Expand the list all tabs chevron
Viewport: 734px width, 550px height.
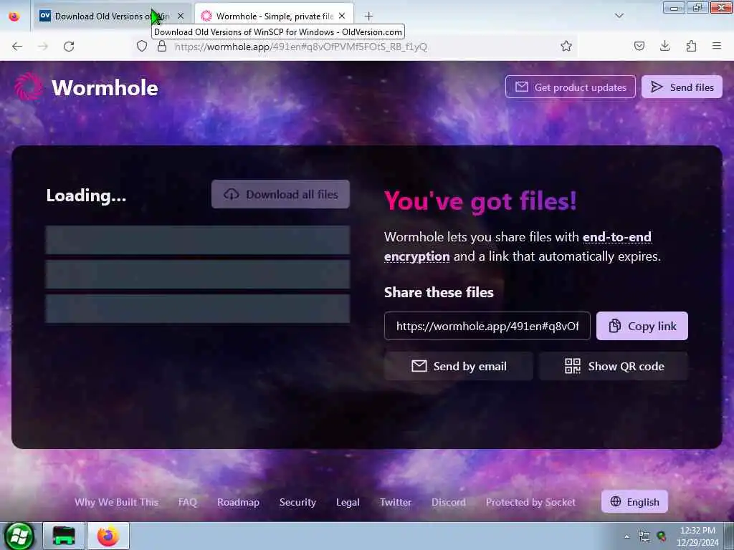pos(619,16)
